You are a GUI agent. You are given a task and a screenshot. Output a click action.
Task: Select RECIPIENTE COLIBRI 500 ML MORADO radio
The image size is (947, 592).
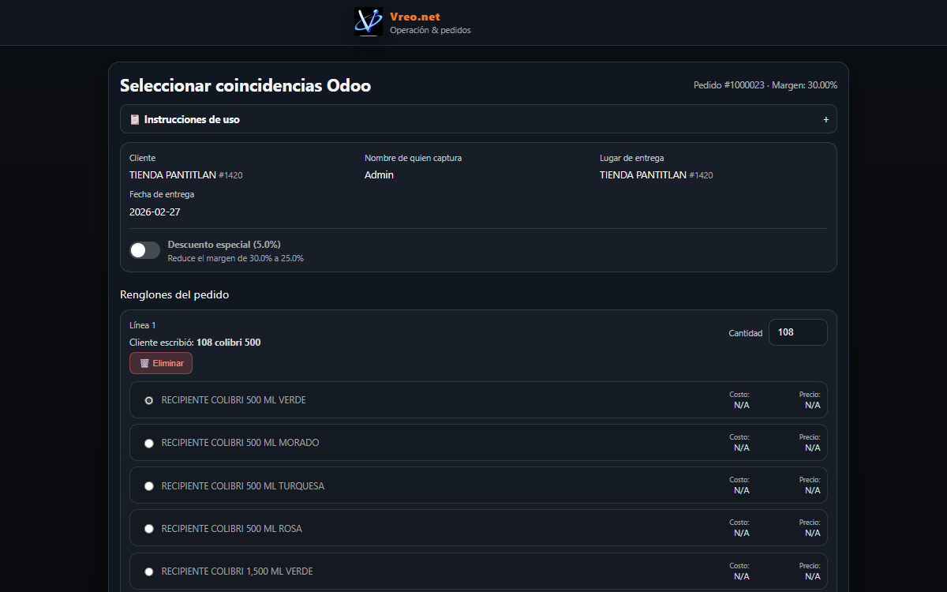[149, 443]
